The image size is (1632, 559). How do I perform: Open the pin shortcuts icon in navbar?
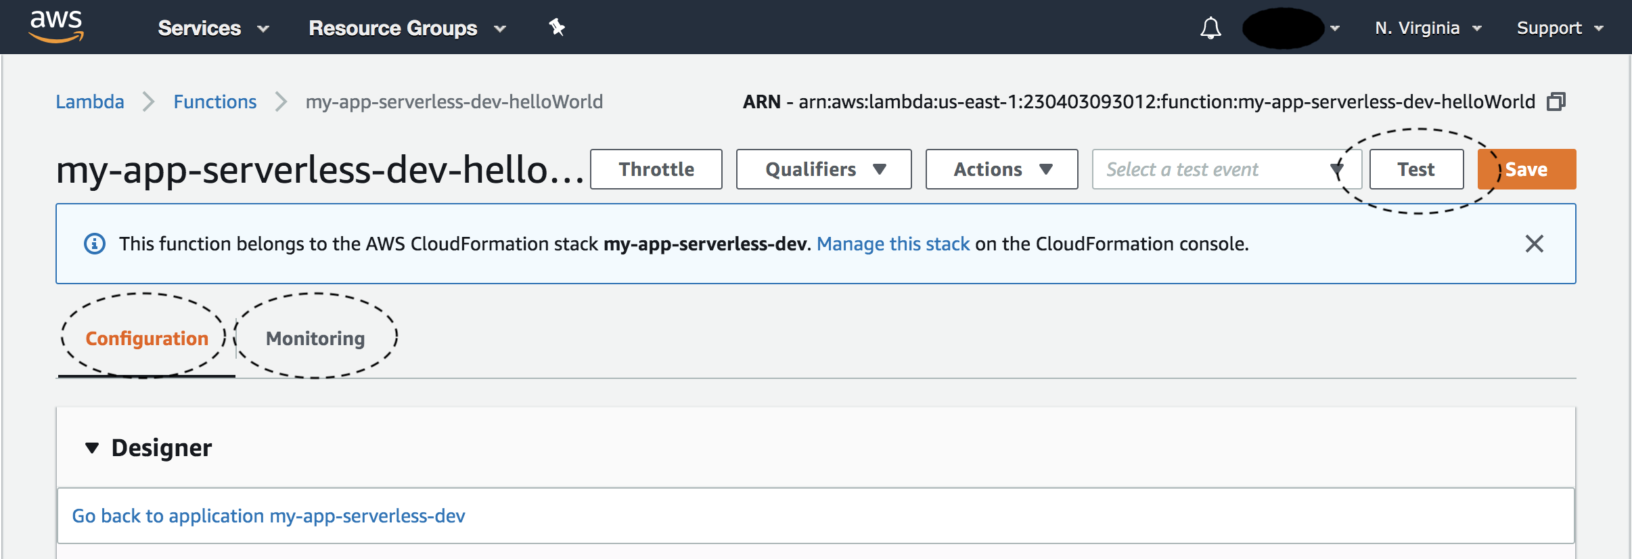557,28
